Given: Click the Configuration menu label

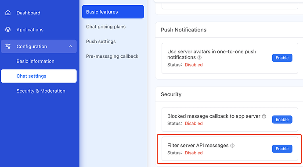Looking at the screenshot, I should 32,46.
